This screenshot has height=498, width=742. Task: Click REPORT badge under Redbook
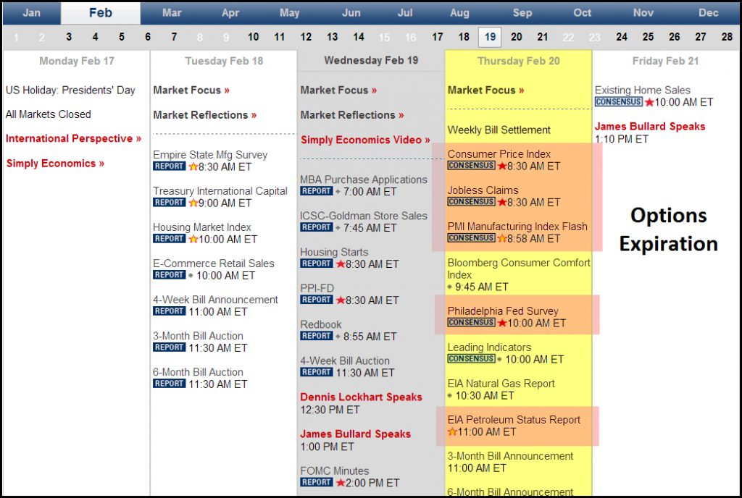[x=317, y=336]
